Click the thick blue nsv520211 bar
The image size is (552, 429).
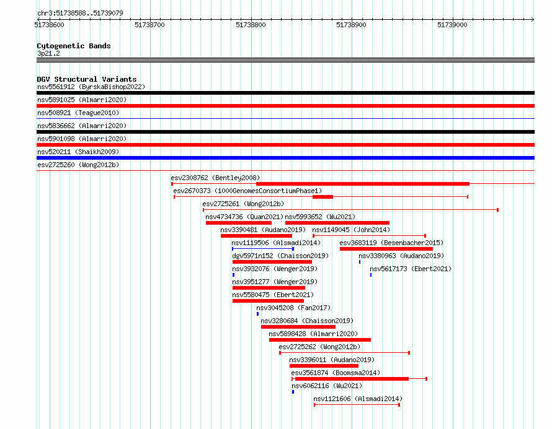click(285, 158)
